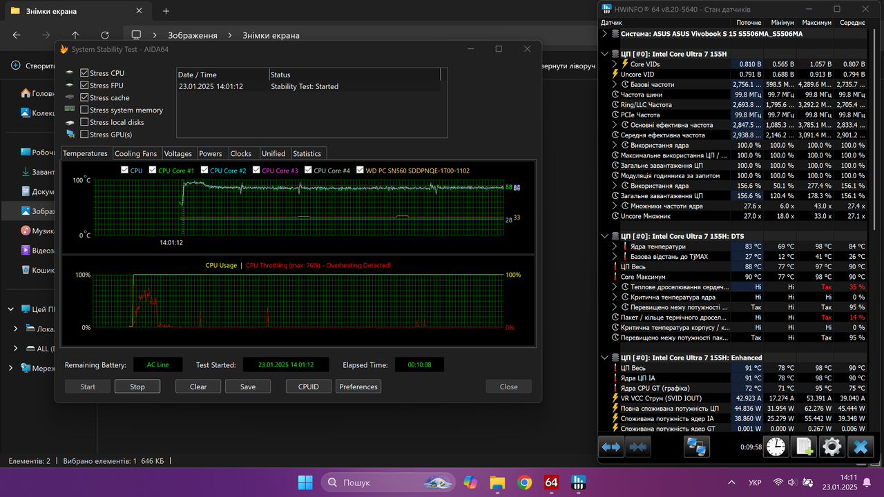The image size is (884, 497).
Task: Expand Core VIDs sensor row
Action: [615, 64]
